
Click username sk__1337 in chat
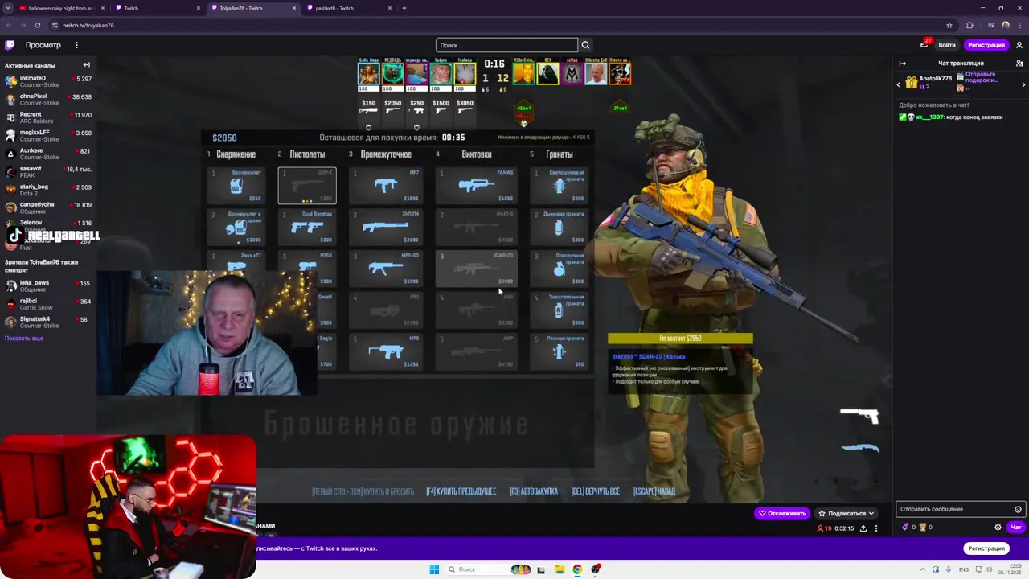929,117
